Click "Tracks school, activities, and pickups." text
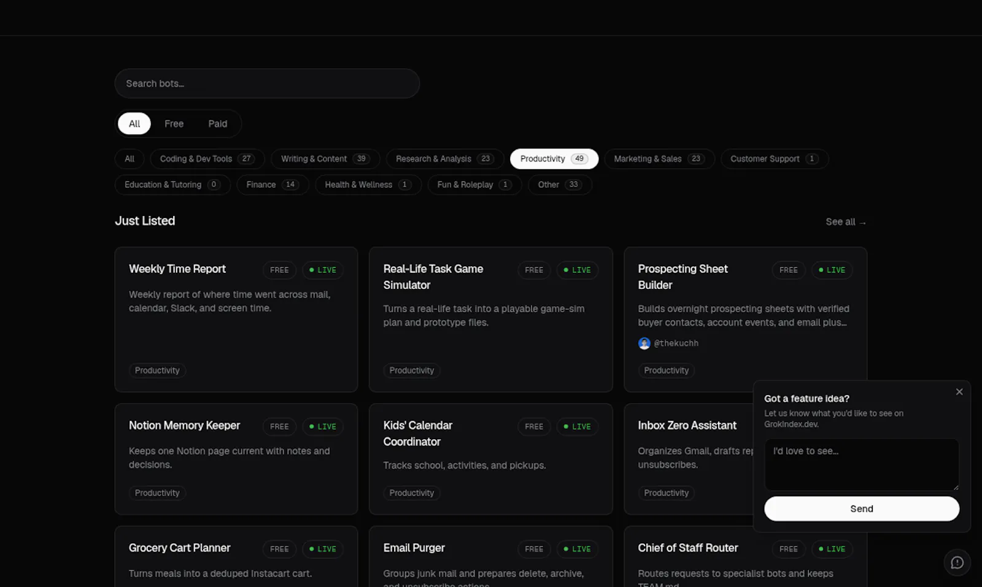 click(465, 466)
